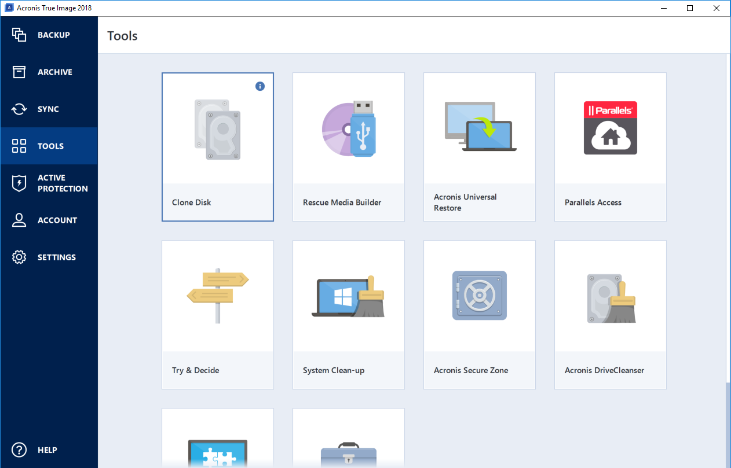Image resolution: width=731 pixels, height=468 pixels.
Task: Click the Clone Disk hard drives icon
Action: 217,130
